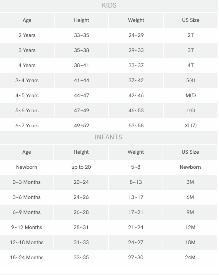219x275 pixels.
Task: Select the 18~24 Months age cell
Action: pyautogui.click(x=27, y=258)
